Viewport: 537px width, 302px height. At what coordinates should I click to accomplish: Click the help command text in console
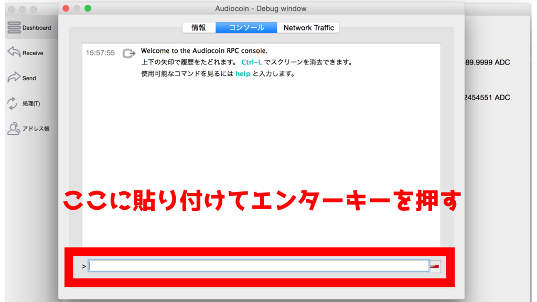(243, 73)
